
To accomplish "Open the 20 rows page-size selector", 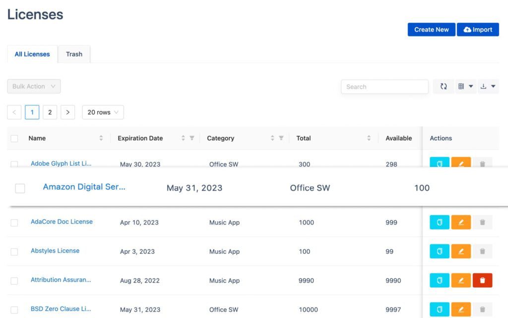I will pyautogui.click(x=102, y=112).
